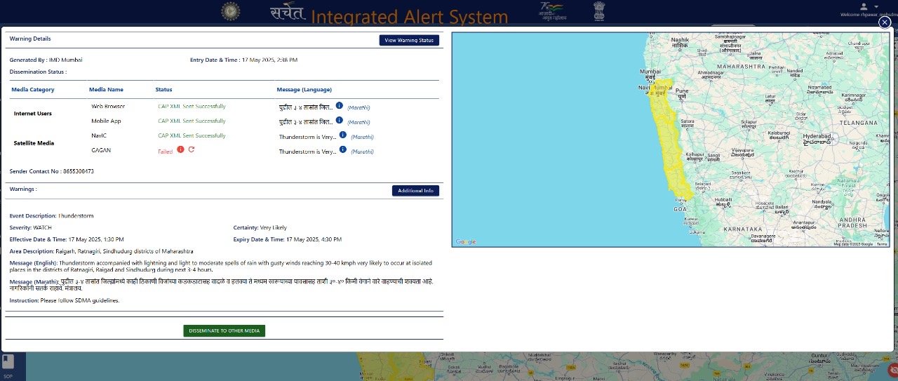Open info icon for GAGAN message

[x=342, y=149]
